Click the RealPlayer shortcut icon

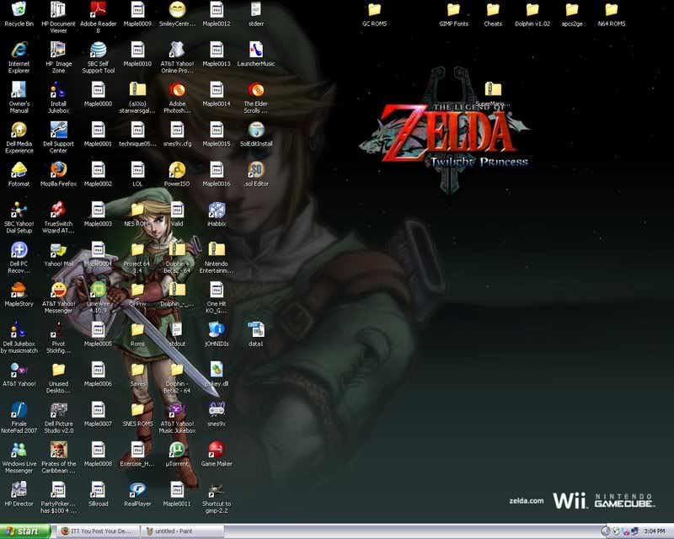click(137, 489)
